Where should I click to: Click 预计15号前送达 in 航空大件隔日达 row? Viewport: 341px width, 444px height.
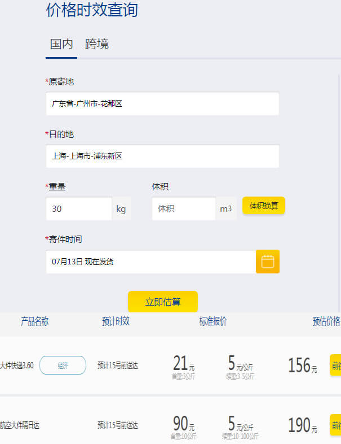tap(118, 425)
